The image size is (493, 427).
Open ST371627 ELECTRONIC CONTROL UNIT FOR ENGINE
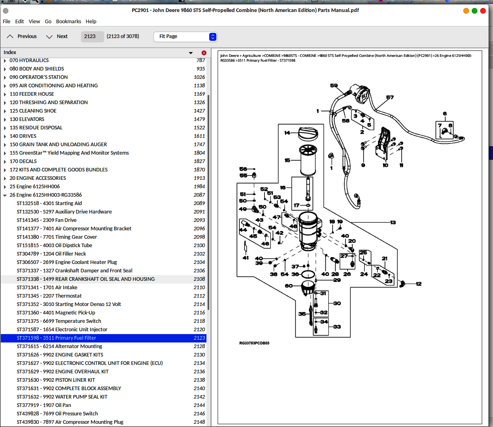coord(103,363)
